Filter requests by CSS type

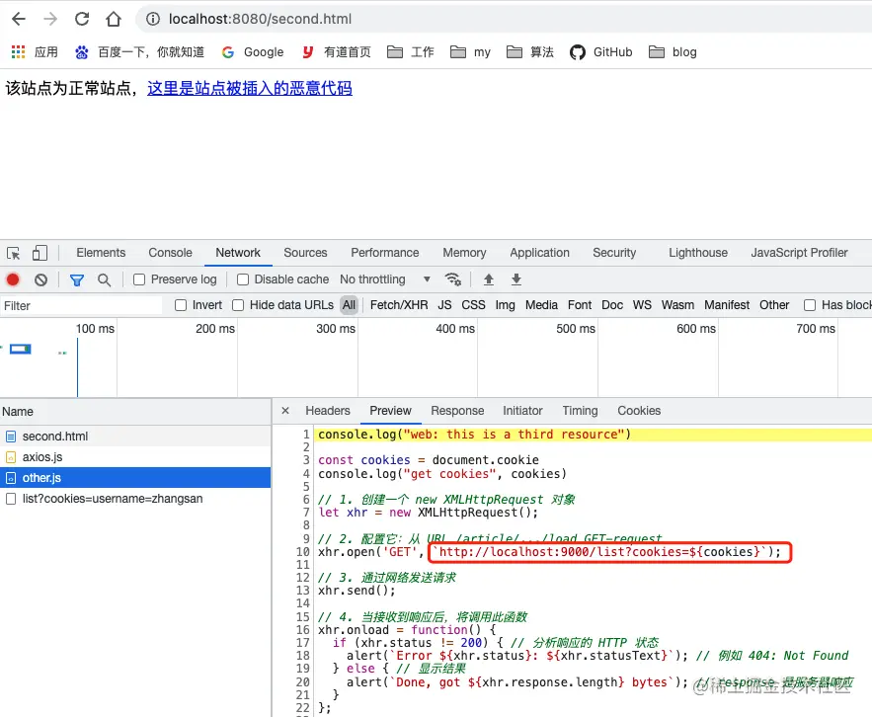[x=473, y=305]
